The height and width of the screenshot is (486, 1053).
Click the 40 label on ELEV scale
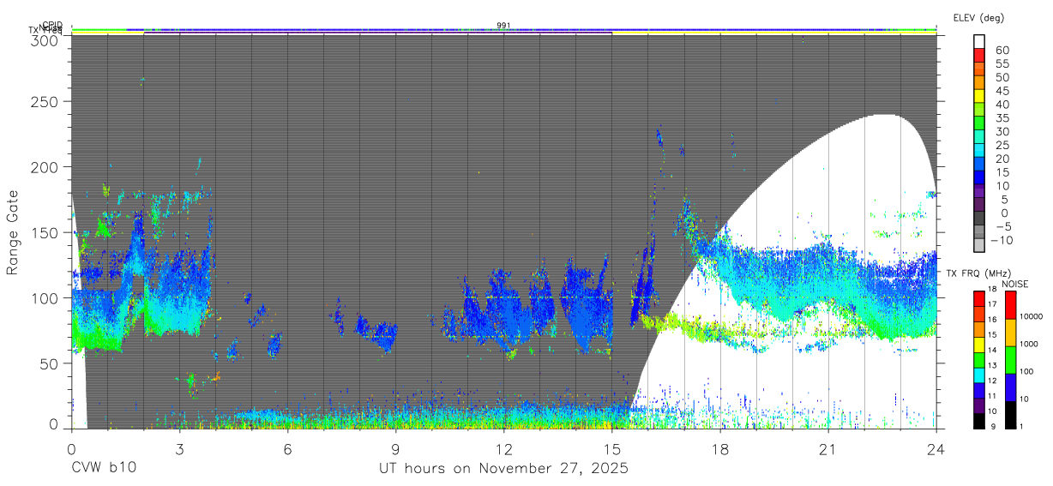point(1002,105)
